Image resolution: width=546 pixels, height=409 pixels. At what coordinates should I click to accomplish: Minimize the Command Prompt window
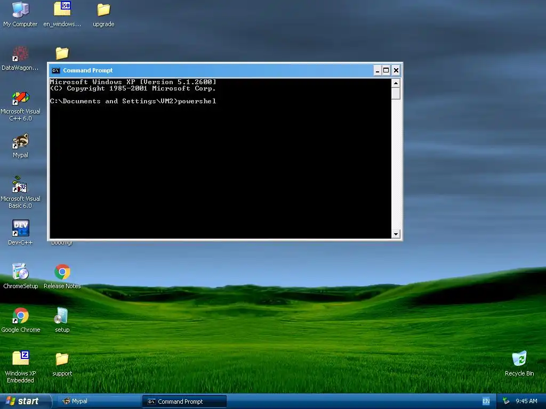click(377, 71)
